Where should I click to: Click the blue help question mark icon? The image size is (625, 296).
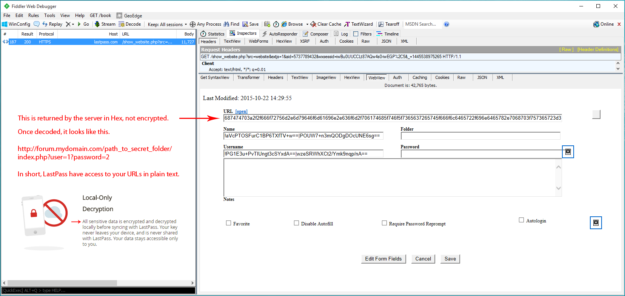coord(446,24)
